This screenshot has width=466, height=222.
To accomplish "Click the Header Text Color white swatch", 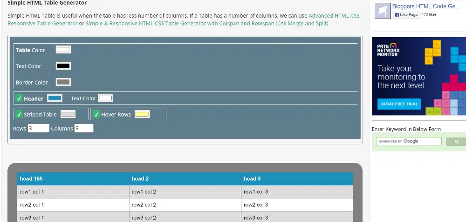I will pos(105,98).
